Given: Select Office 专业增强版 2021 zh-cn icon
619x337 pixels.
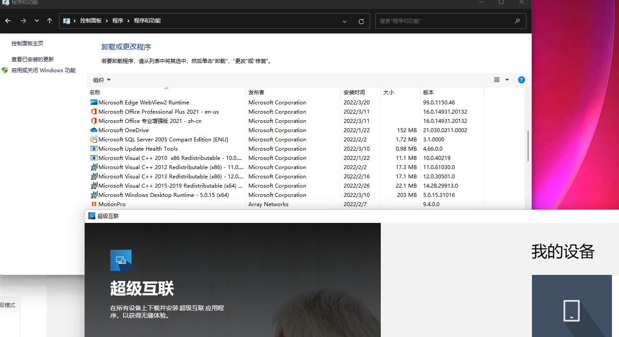Looking at the screenshot, I should pos(94,121).
